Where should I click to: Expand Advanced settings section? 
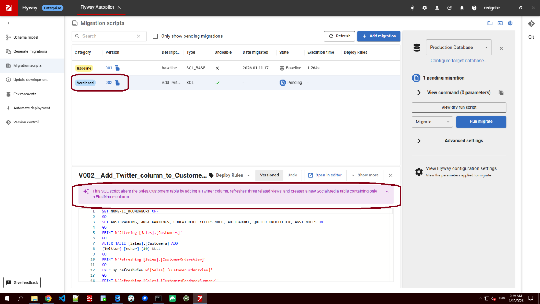coord(419,141)
